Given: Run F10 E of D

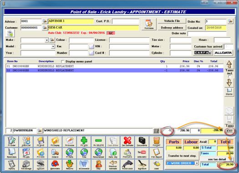Looking at the screenshot, I should [x=127, y=153].
